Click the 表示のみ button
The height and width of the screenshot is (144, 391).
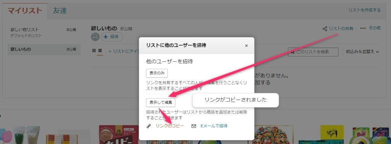point(157,74)
